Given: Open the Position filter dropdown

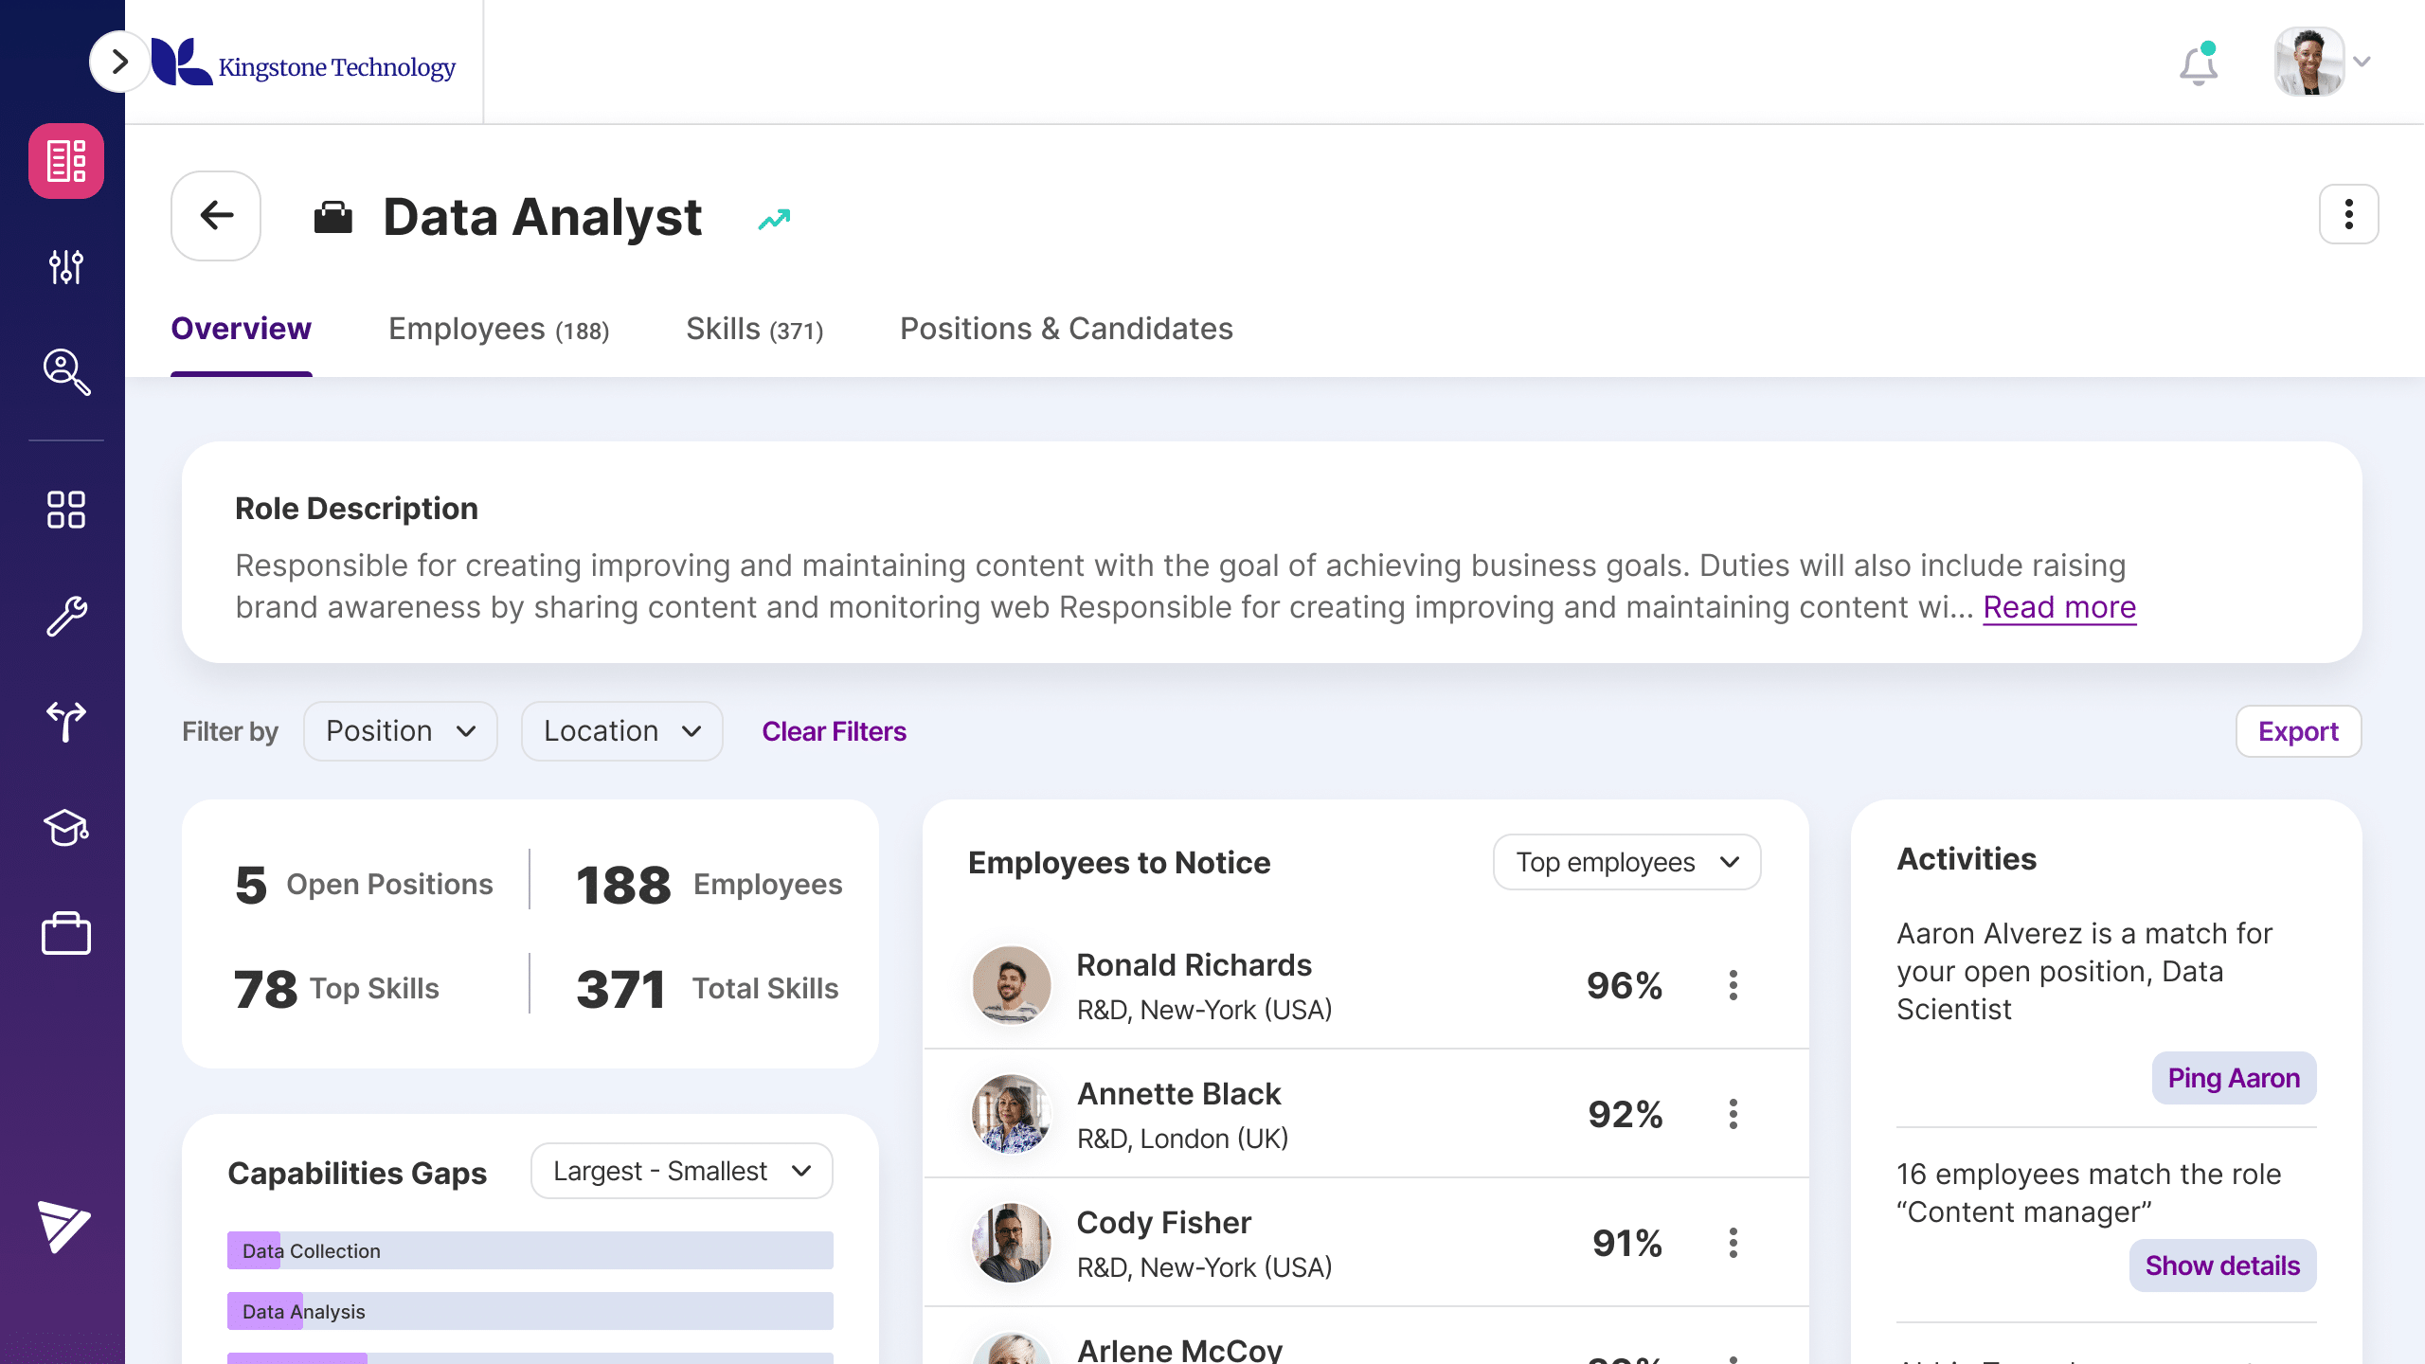Looking at the screenshot, I should point(401,731).
